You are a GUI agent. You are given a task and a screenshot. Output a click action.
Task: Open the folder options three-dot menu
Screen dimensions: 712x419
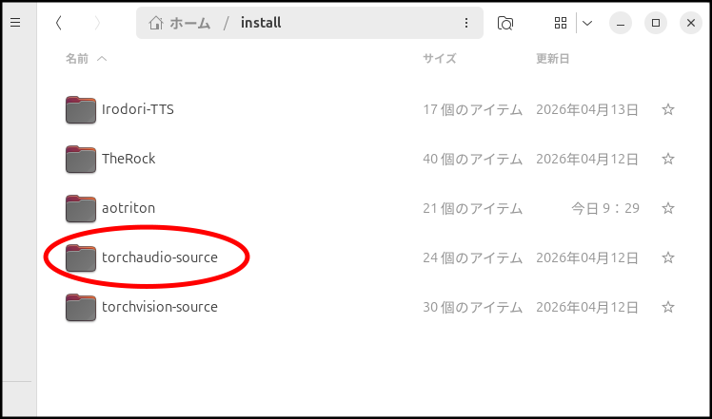point(465,23)
